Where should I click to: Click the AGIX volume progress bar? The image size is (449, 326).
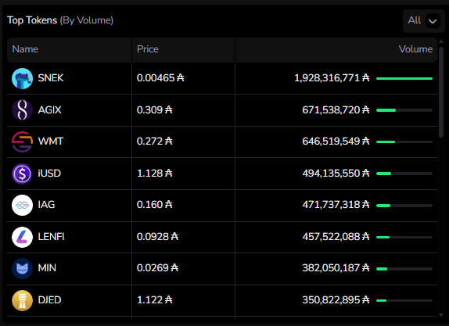(x=404, y=110)
